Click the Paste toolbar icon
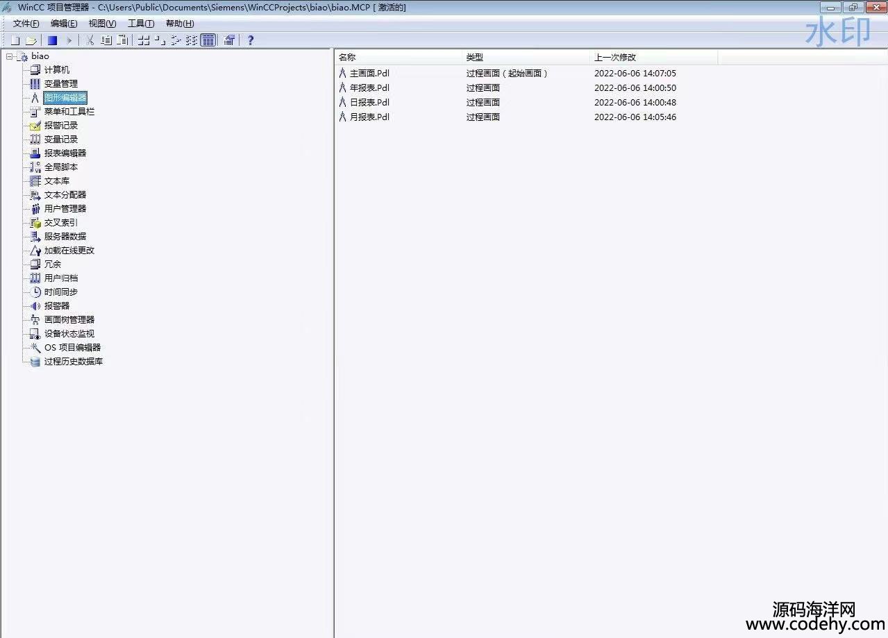 (x=122, y=40)
